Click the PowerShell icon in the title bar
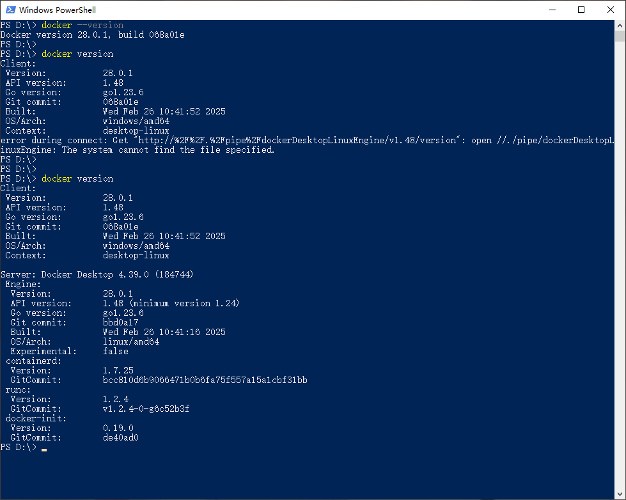Image resolution: width=626 pixels, height=500 pixels. pos(12,10)
